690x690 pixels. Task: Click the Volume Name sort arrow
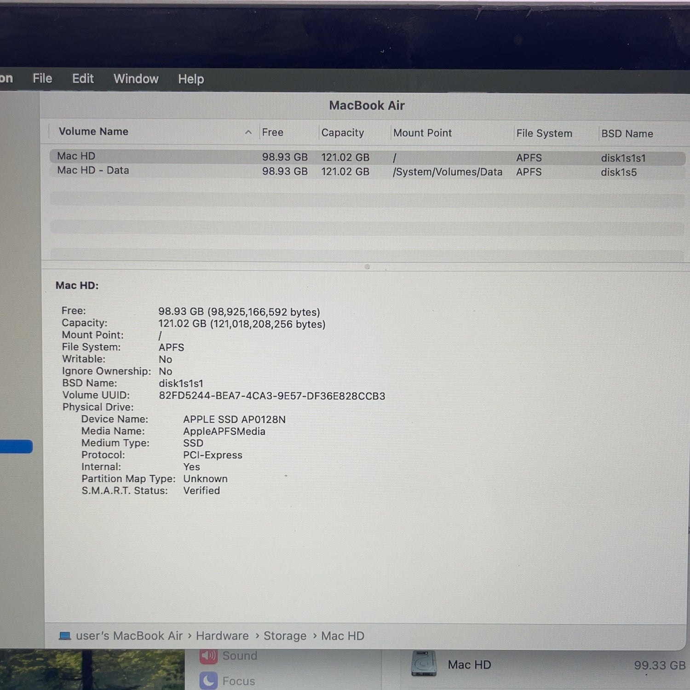[248, 132]
